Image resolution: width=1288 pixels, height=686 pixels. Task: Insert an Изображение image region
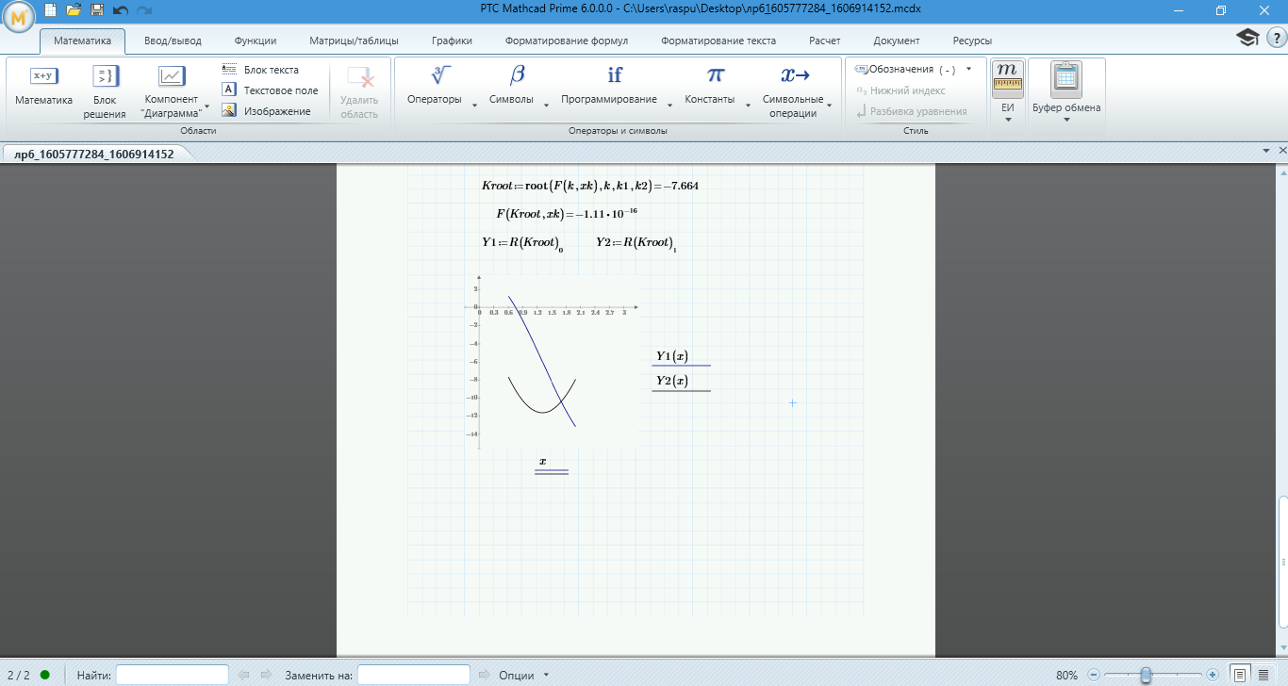point(229,111)
